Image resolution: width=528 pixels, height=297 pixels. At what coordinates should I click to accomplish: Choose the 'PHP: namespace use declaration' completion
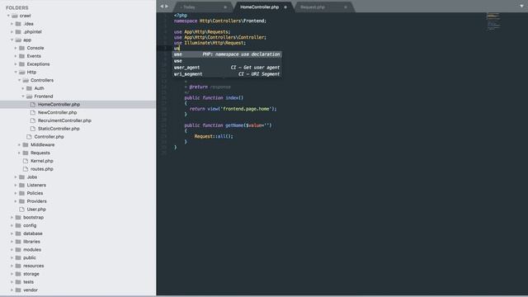(227, 54)
